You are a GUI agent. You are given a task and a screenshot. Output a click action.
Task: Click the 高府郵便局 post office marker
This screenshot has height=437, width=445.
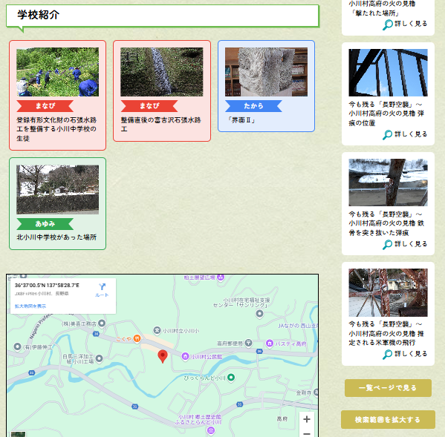click(x=249, y=343)
